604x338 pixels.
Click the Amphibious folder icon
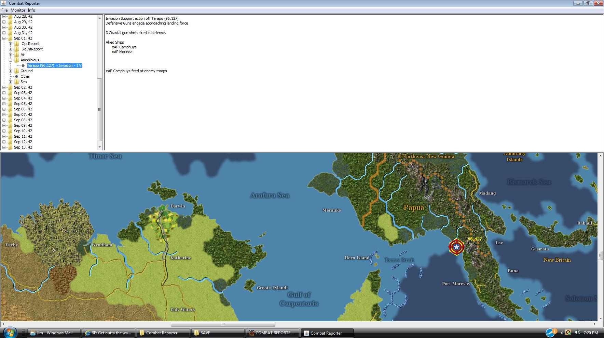tap(16, 60)
